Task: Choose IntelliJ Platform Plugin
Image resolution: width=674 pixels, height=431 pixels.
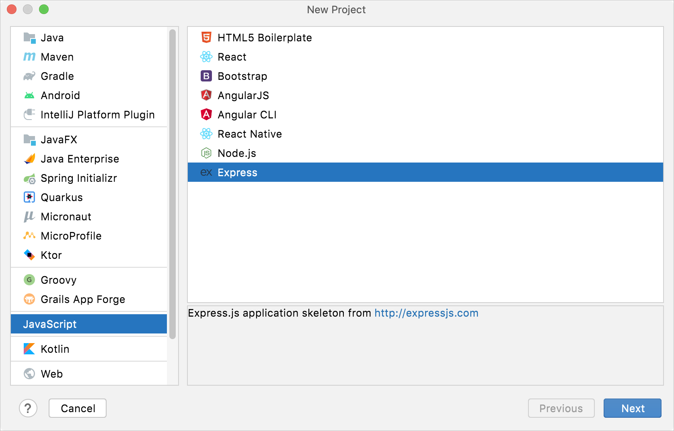Action: click(89, 115)
